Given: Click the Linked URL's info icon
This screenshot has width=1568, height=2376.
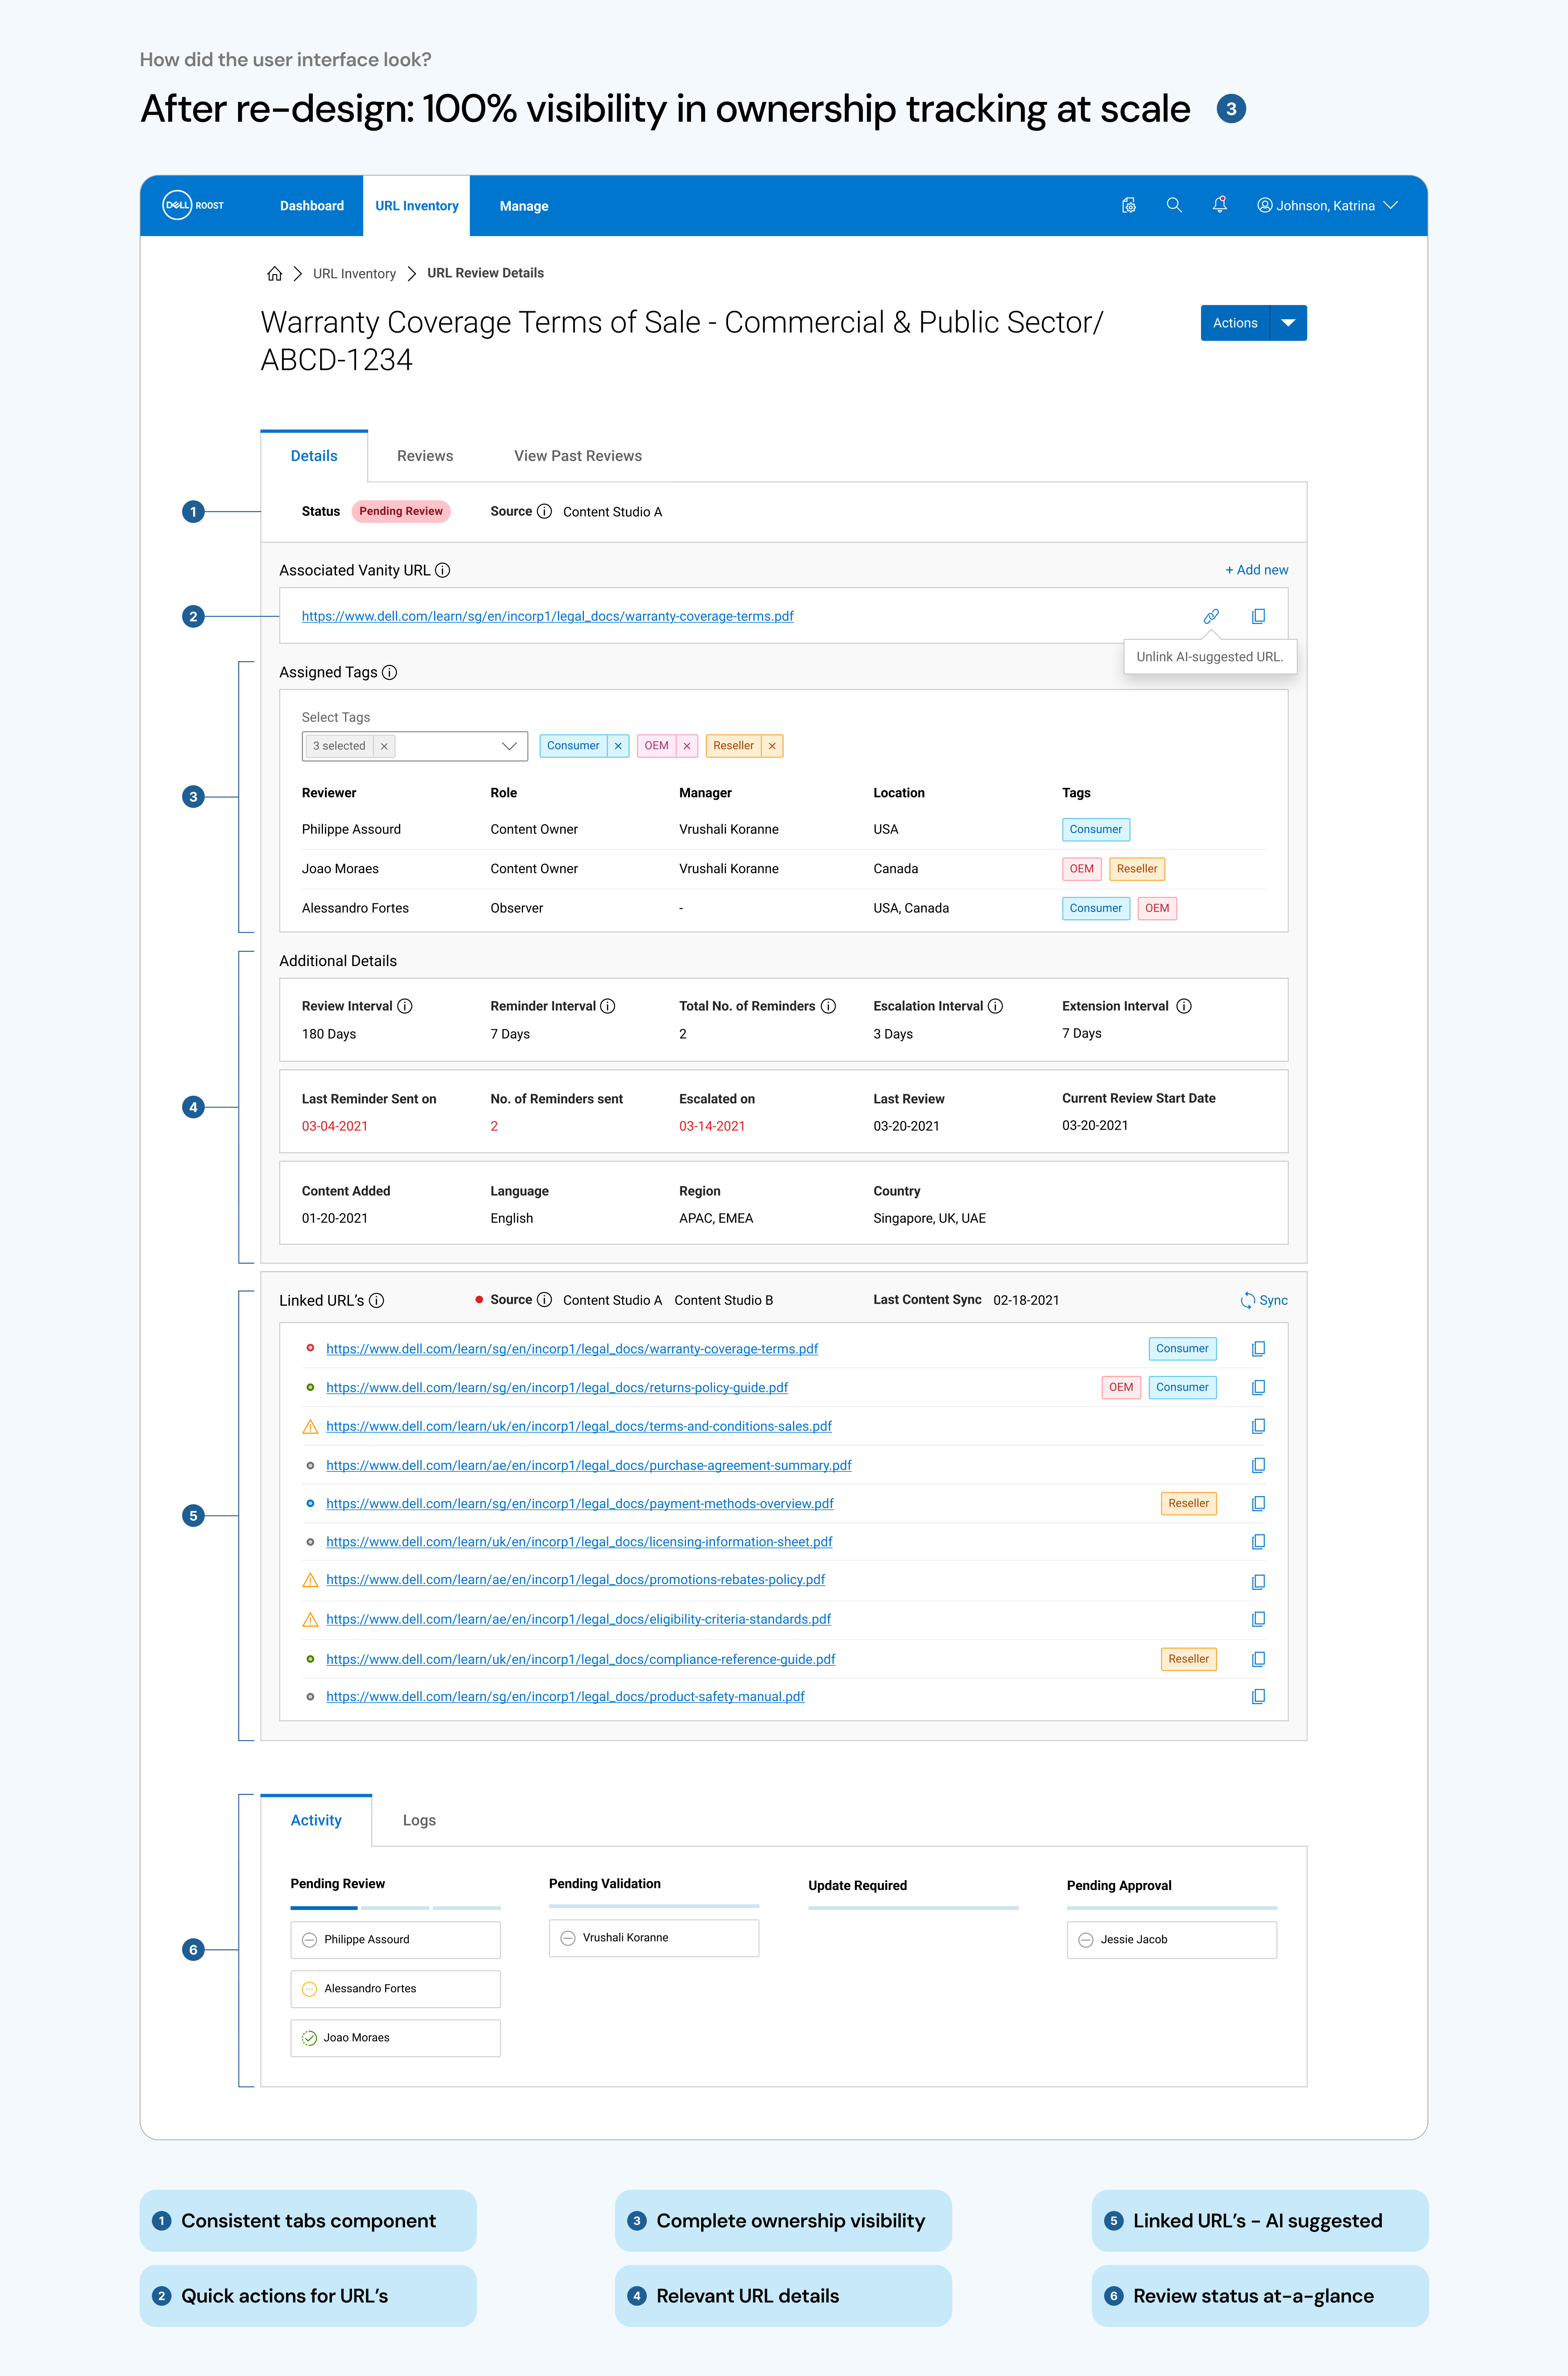Looking at the screenshot, I should point(376,1300).
